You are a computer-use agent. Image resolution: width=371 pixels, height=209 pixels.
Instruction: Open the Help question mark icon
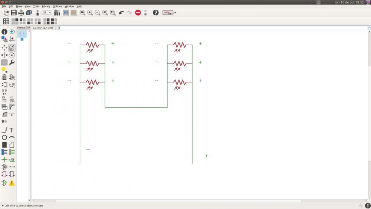pyautogui.click(x=155, y=13)
